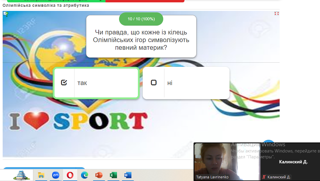The height and width of the screenshot is (181, 320).
Task: Click the 10 / 10 (100%) score badge
Action: pos(141,19)
